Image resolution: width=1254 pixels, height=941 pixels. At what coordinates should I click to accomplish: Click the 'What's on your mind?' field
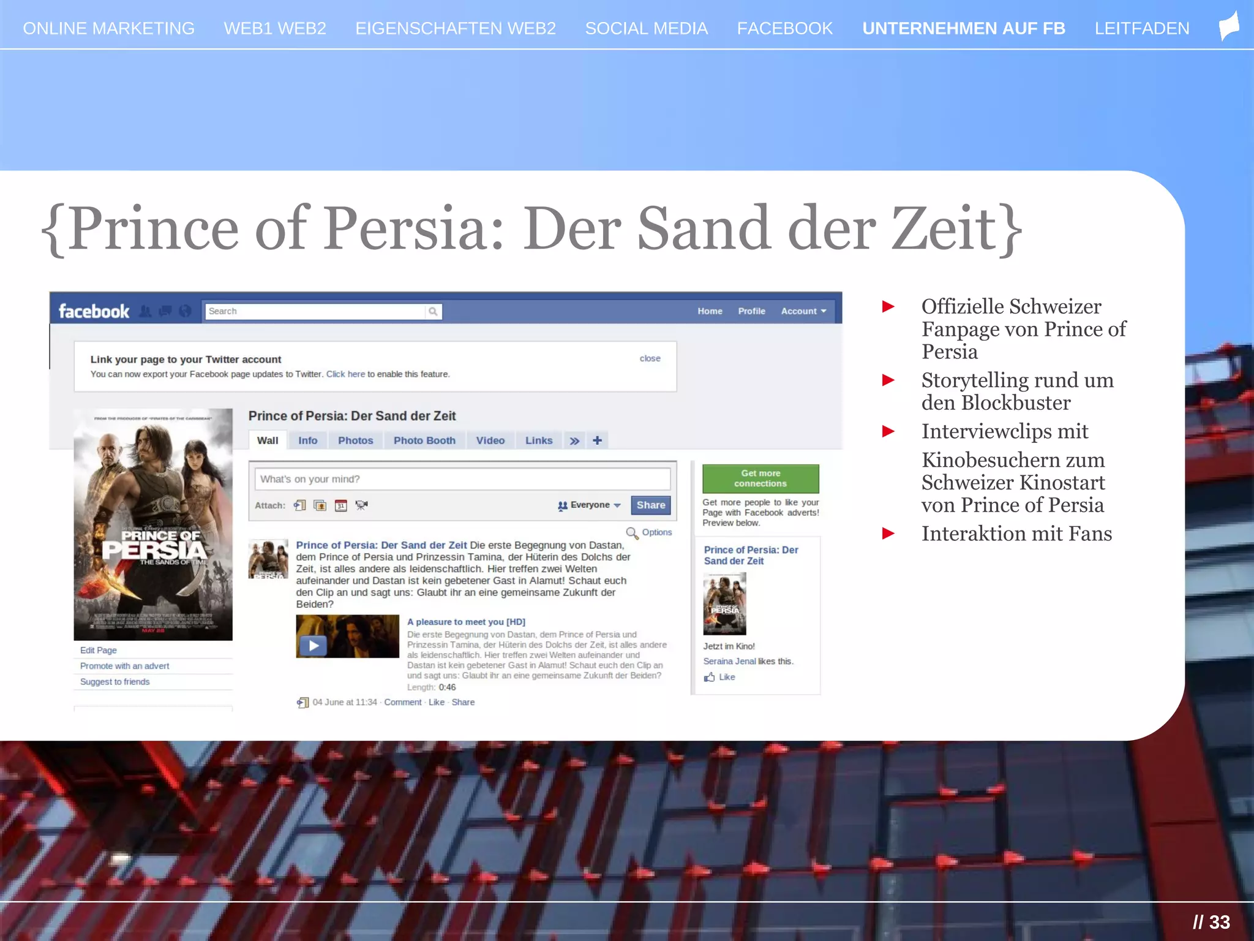pos(462,479)
